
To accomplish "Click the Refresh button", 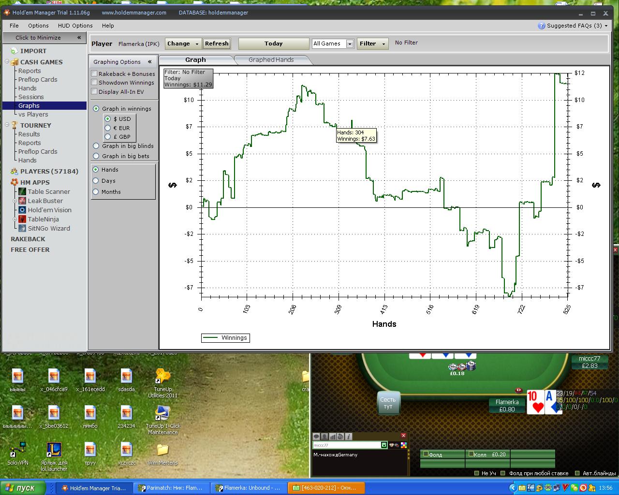I will click(217, 44).
